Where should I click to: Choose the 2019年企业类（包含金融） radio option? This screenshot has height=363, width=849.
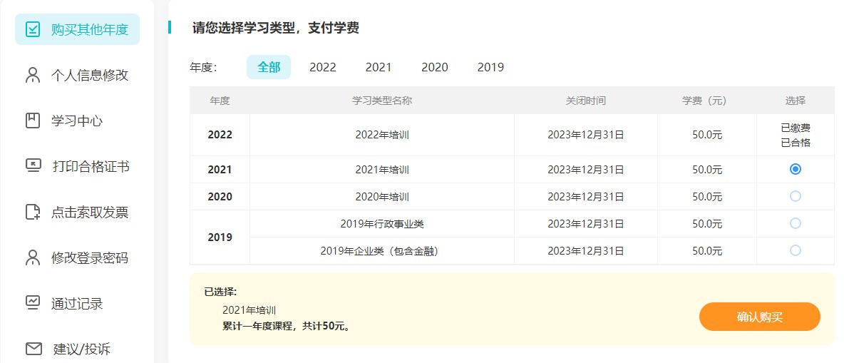[796, 250]
